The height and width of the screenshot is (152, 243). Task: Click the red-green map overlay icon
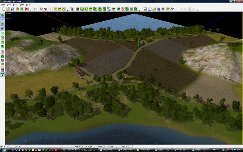(55, 9)
